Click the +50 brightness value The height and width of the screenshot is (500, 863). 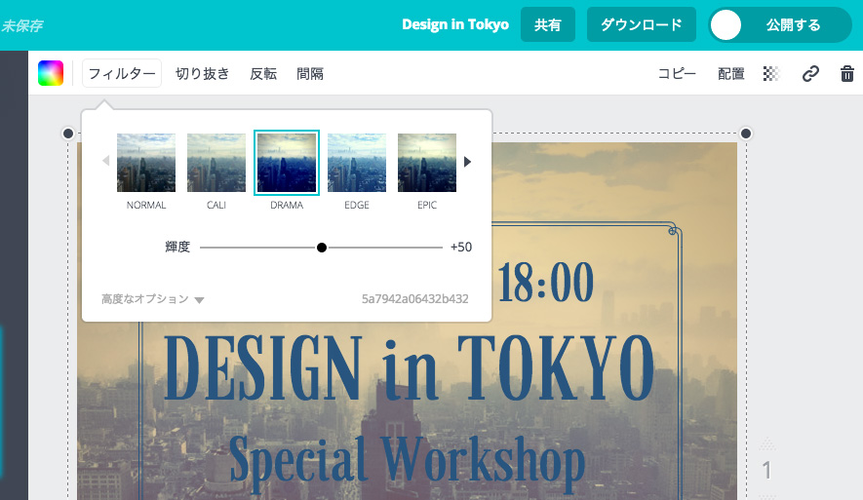tap(460, 247)
